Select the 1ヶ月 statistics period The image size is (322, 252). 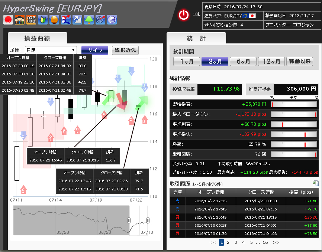click(187, 62)
